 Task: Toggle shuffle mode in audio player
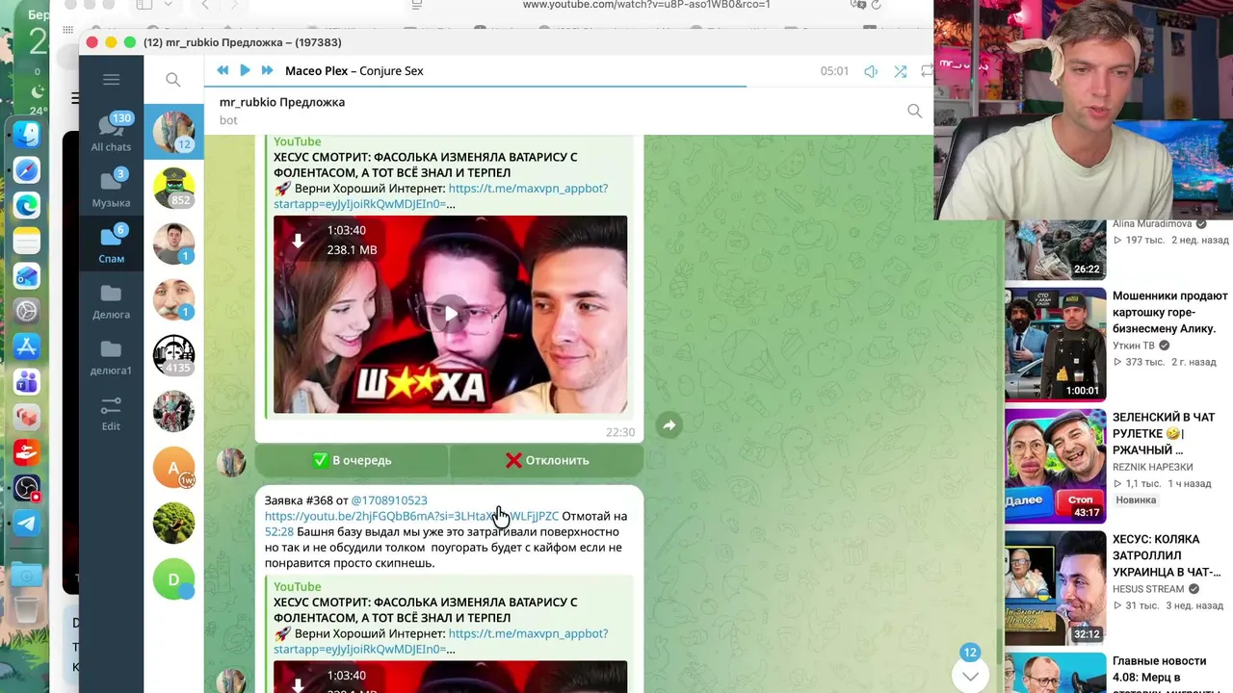(900, 71)
